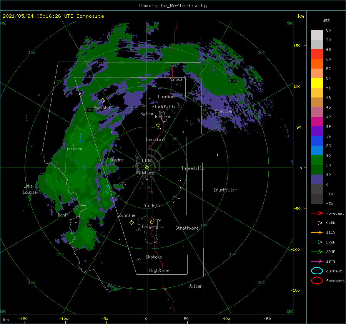Click the cyan current ellipse icon

(317, 271)
